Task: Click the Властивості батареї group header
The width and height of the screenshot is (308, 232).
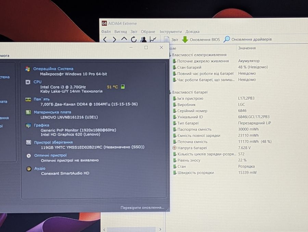Action: coord(190,92)
